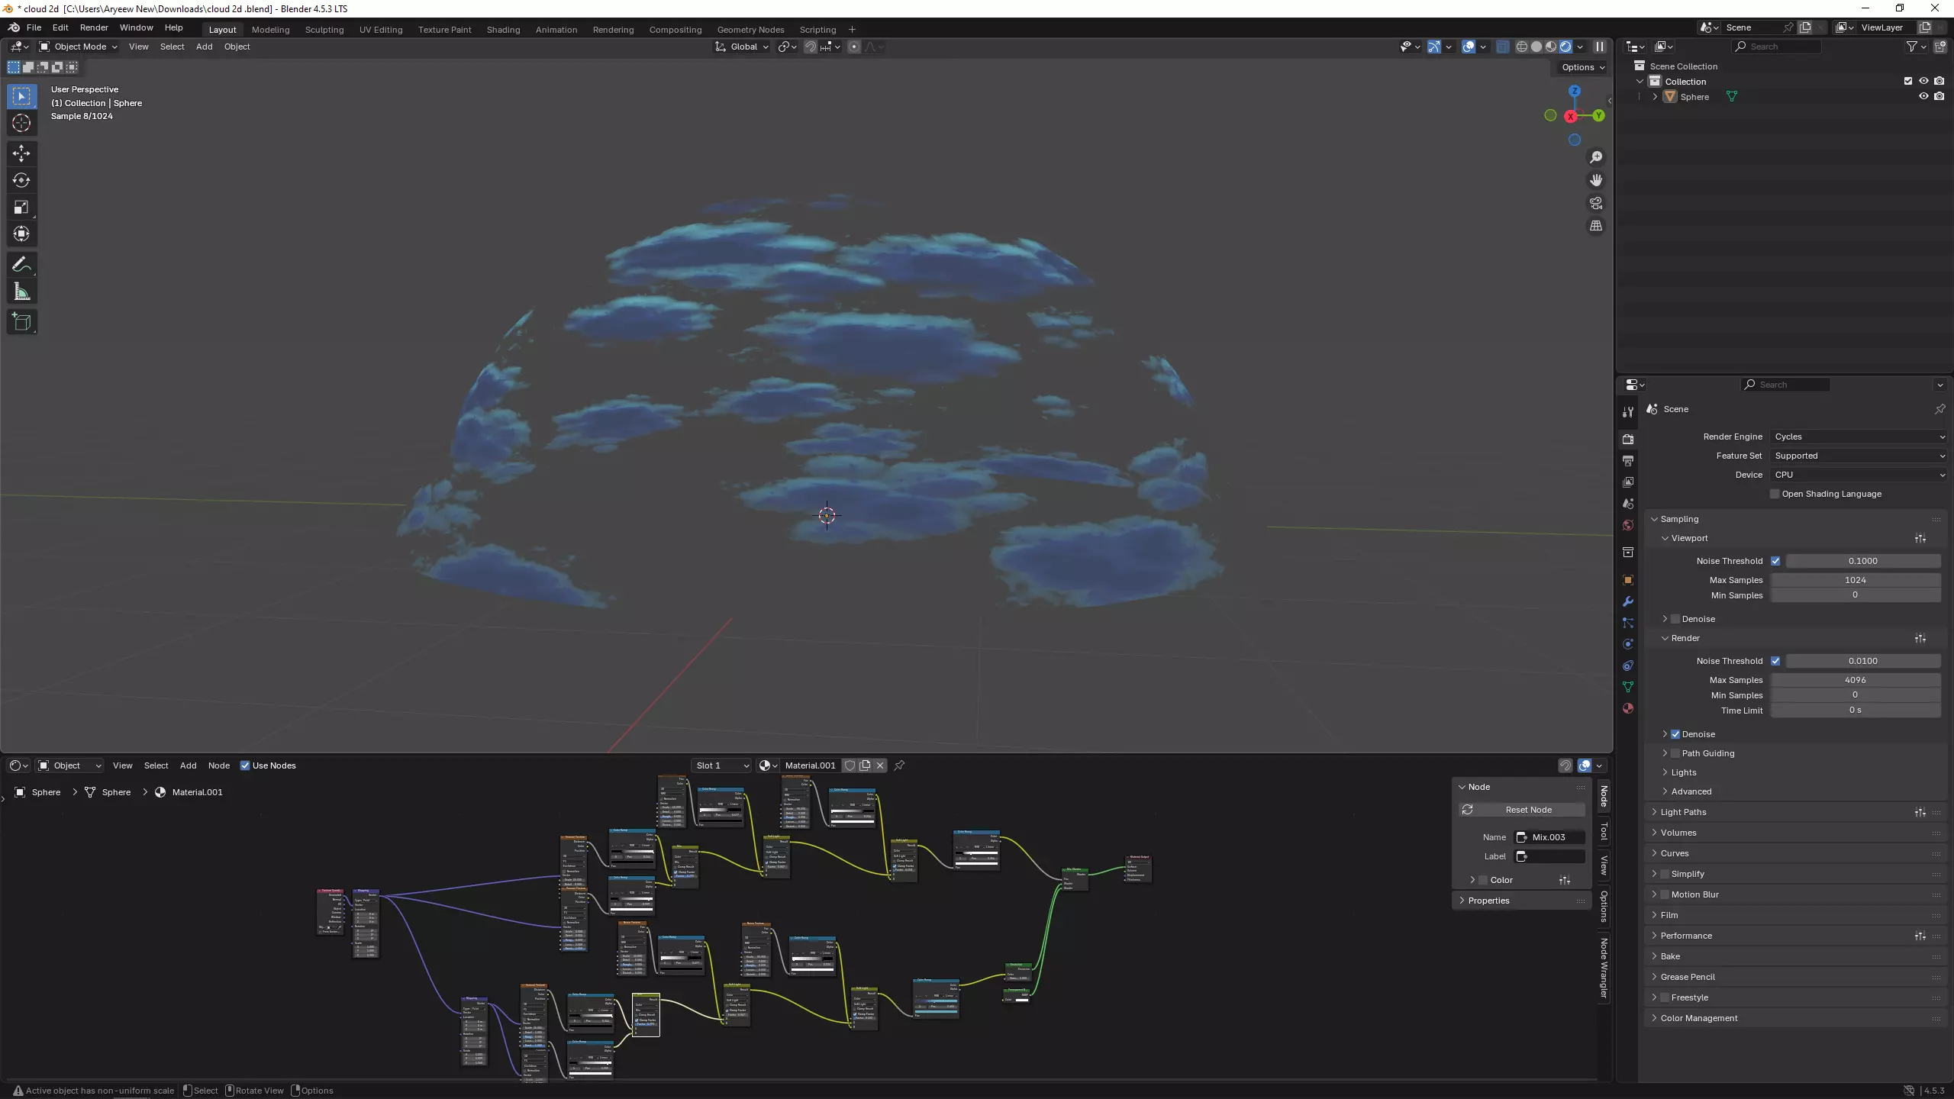
Task: Open the Object properties tab
Action: tap(1628, 580)
